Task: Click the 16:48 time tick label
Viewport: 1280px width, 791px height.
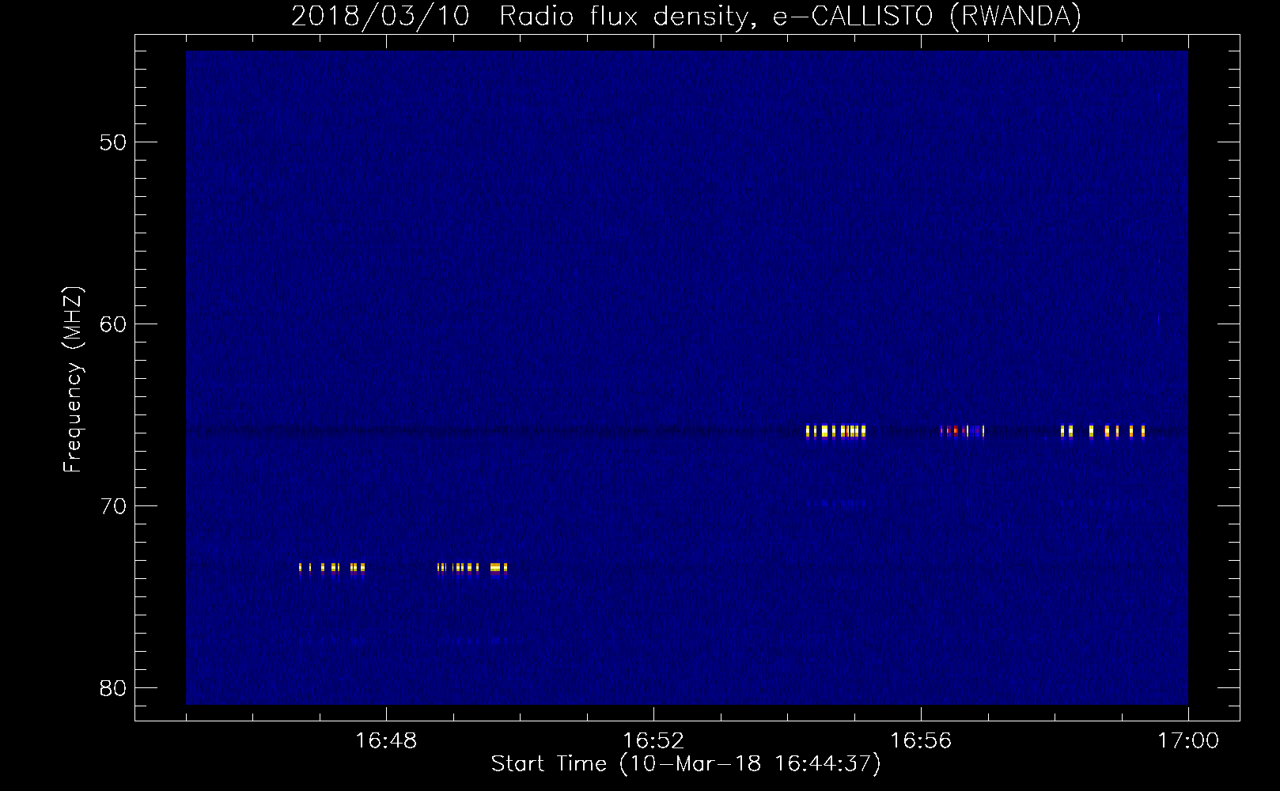Action: pos(386,741)
